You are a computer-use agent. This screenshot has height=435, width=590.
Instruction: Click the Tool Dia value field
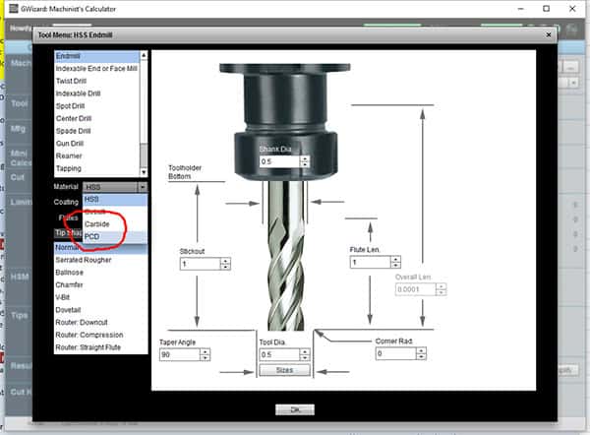279,354
